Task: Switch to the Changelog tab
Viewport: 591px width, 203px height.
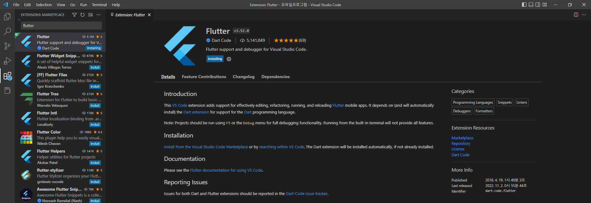Action: 243,77
